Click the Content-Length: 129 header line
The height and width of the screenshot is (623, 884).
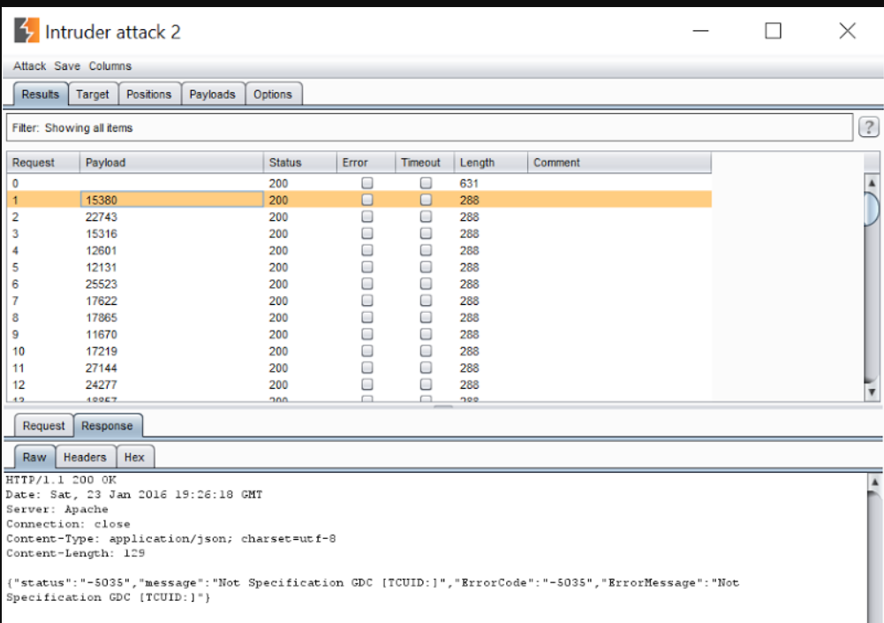[76, 553]
